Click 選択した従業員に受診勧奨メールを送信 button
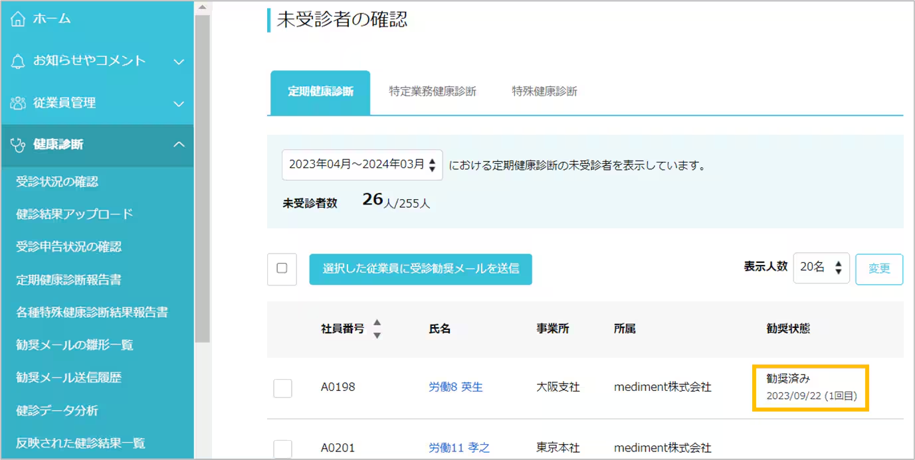 click(421, 269)
